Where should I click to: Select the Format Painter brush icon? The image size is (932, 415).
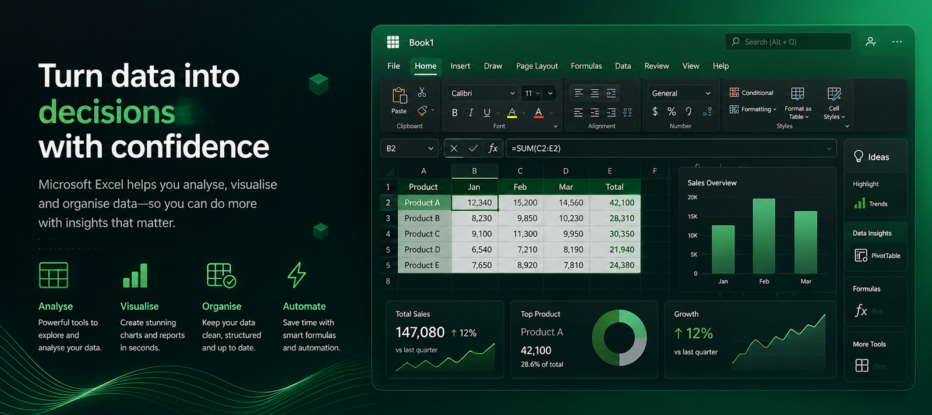click(x=422, y=111)
